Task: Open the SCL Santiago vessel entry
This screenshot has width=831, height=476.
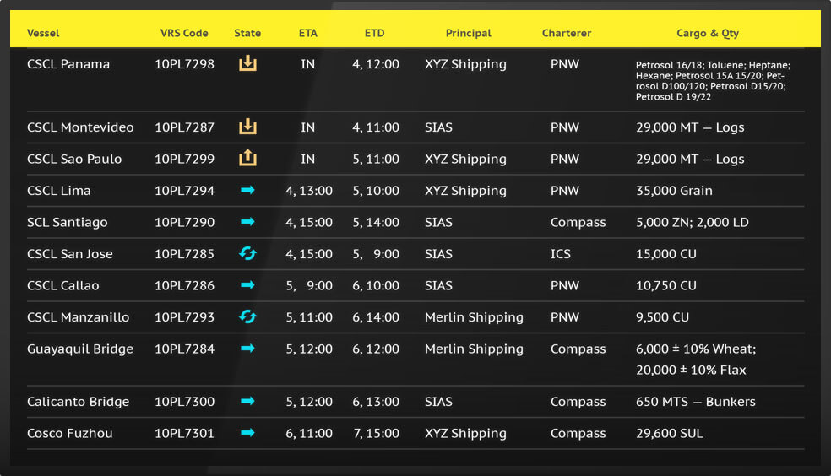Action: point(69,223)
